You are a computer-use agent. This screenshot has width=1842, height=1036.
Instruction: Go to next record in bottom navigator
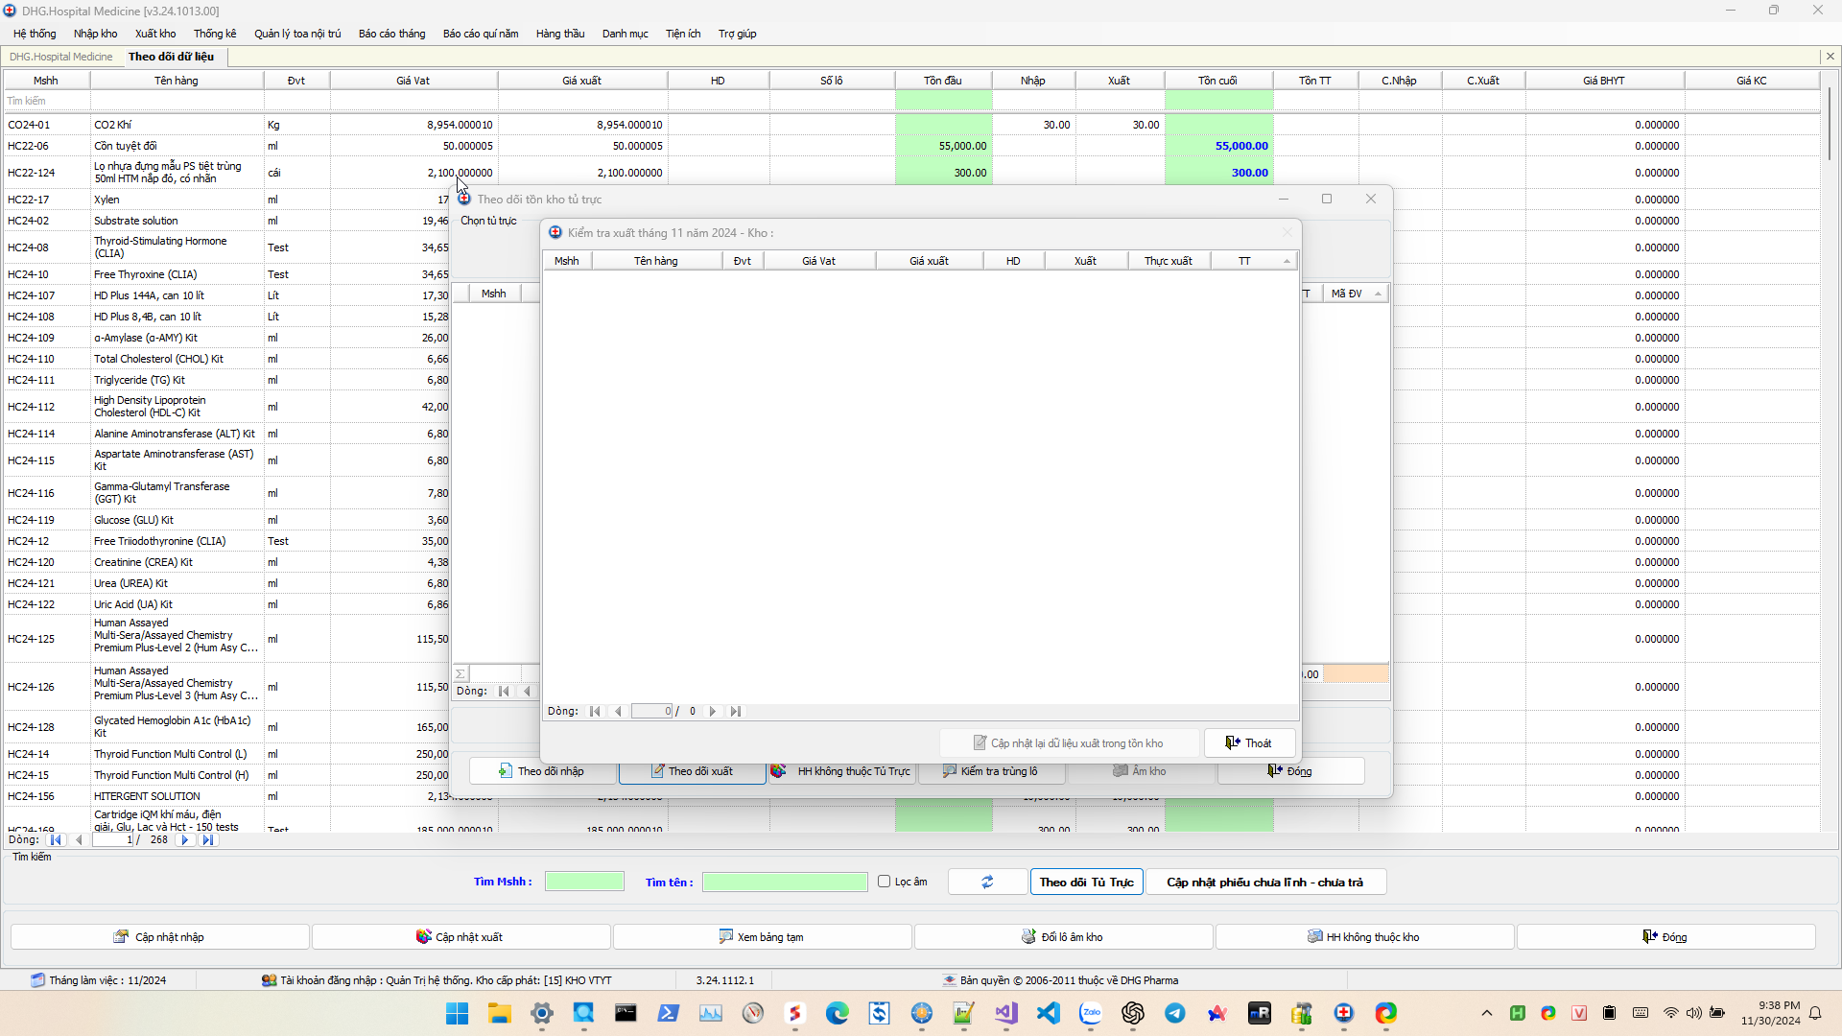tap(185, 839)
